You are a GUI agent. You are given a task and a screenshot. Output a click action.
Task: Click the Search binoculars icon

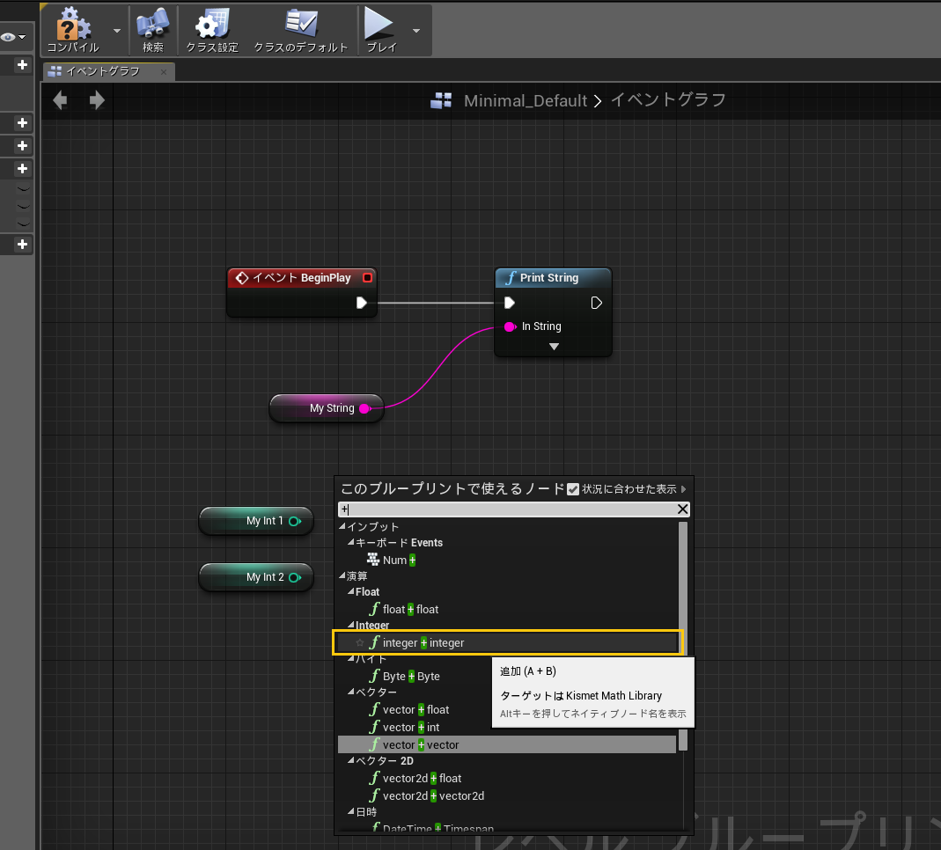pos(153,29)
